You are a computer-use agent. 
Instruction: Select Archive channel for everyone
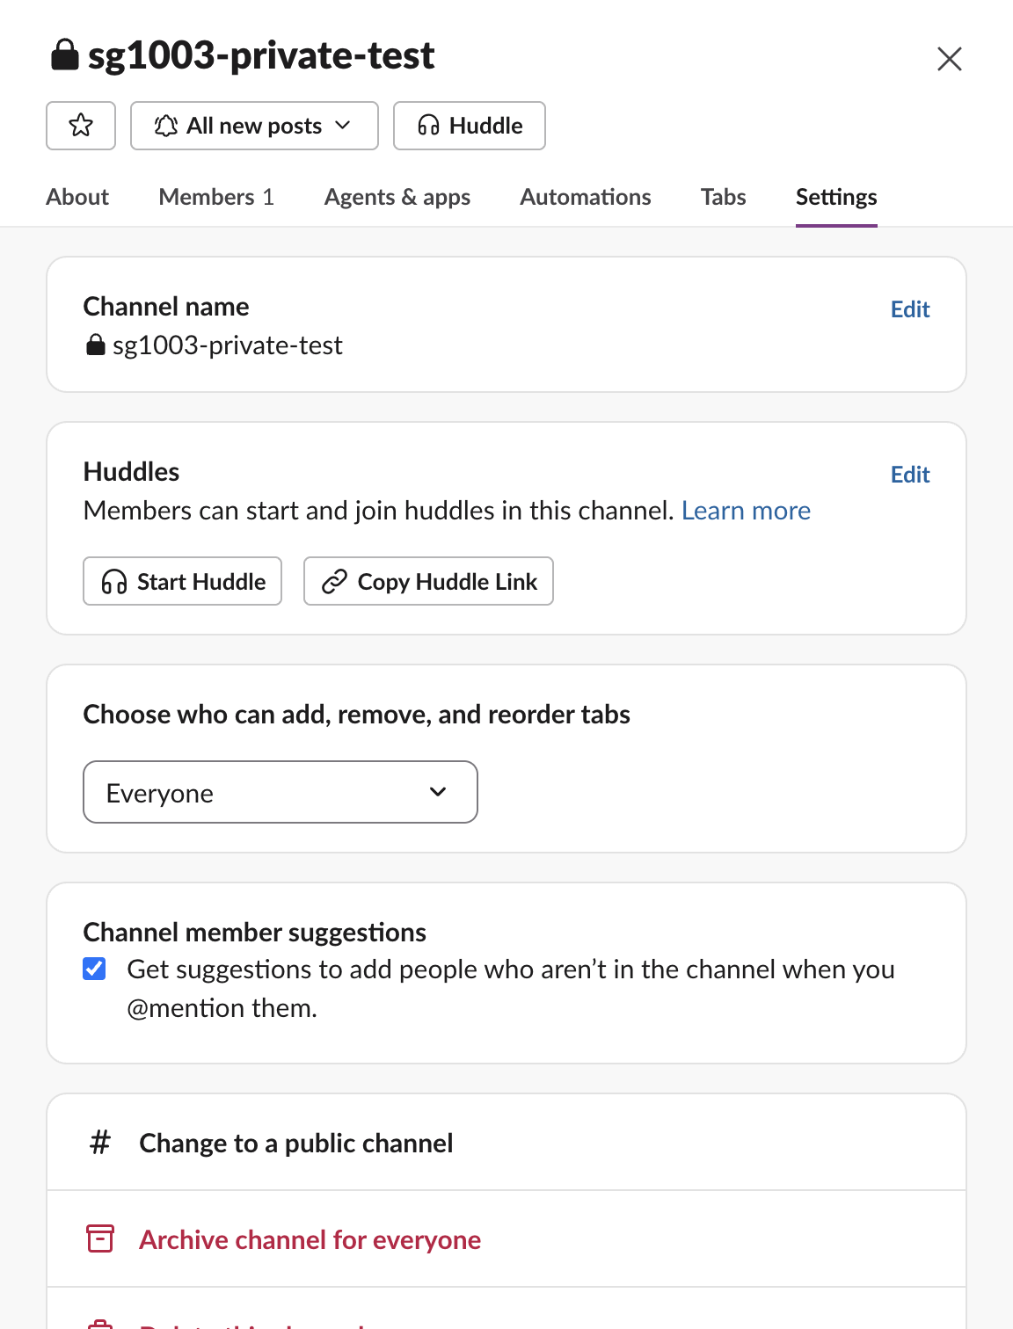pyautogui.click(x=506, y=1239)
